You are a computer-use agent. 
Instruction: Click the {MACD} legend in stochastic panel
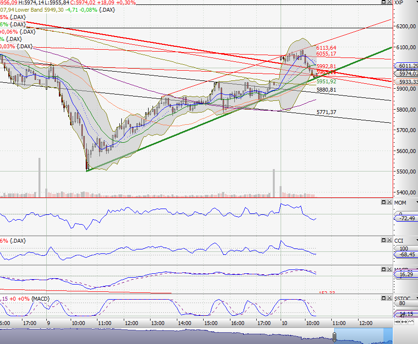point(40,299)
